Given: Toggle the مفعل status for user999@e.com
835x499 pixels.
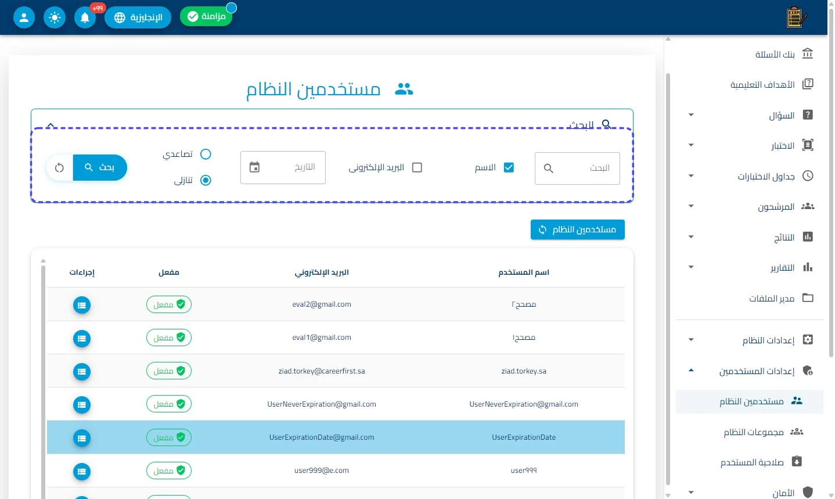Looking at the screenshot, I should (169, 471).
